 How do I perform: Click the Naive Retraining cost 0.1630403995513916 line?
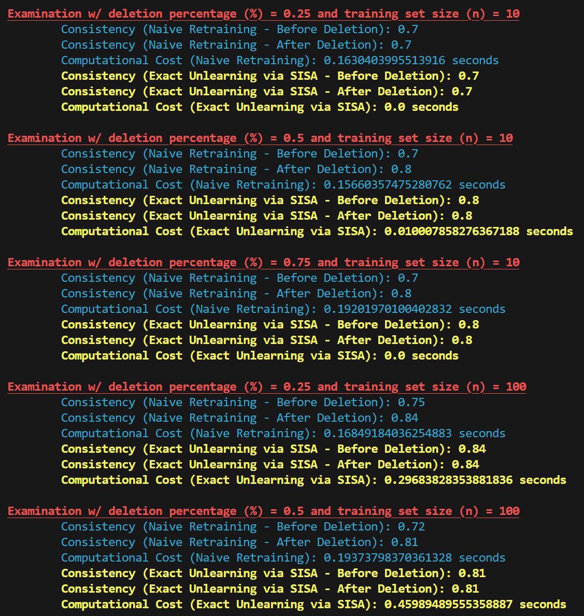280,61
